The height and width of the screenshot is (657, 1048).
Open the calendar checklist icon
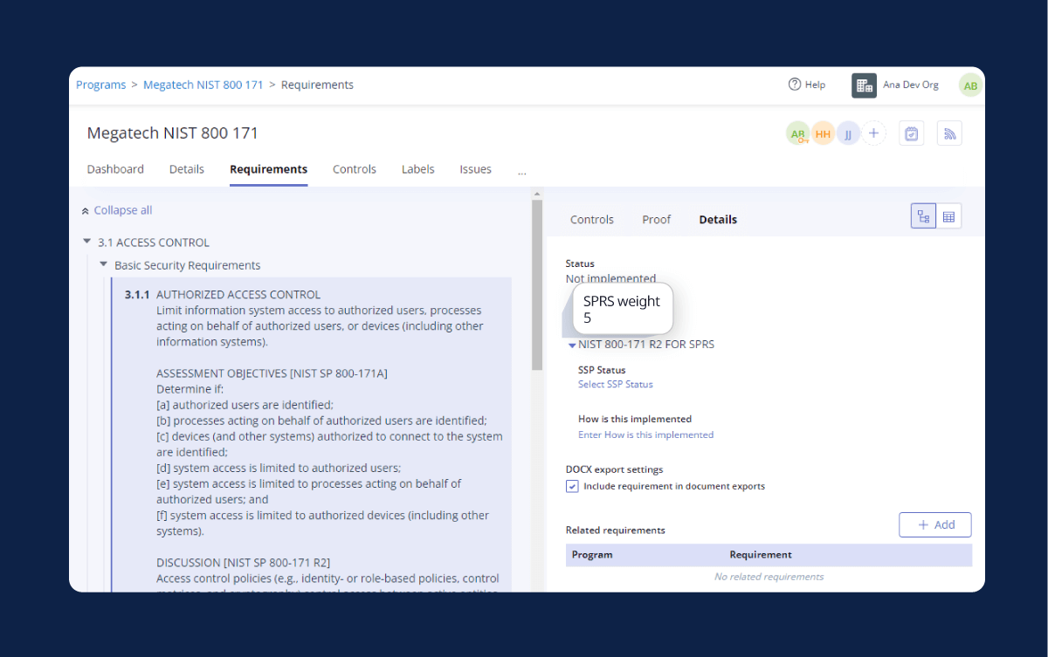(x=911, y=133)
